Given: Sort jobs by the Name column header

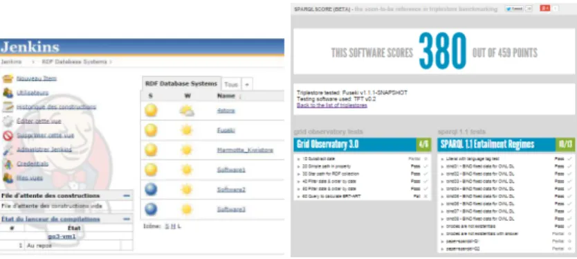Looking at the screenshot, I should point(226,96).
